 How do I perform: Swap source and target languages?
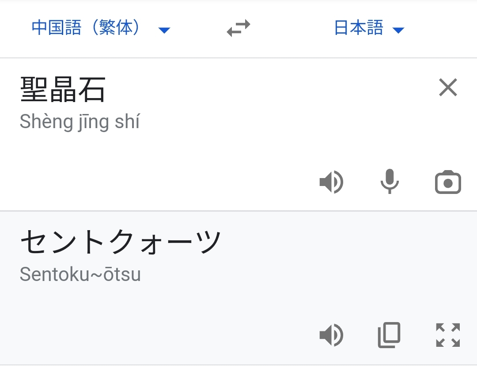(x=238, y=29)
